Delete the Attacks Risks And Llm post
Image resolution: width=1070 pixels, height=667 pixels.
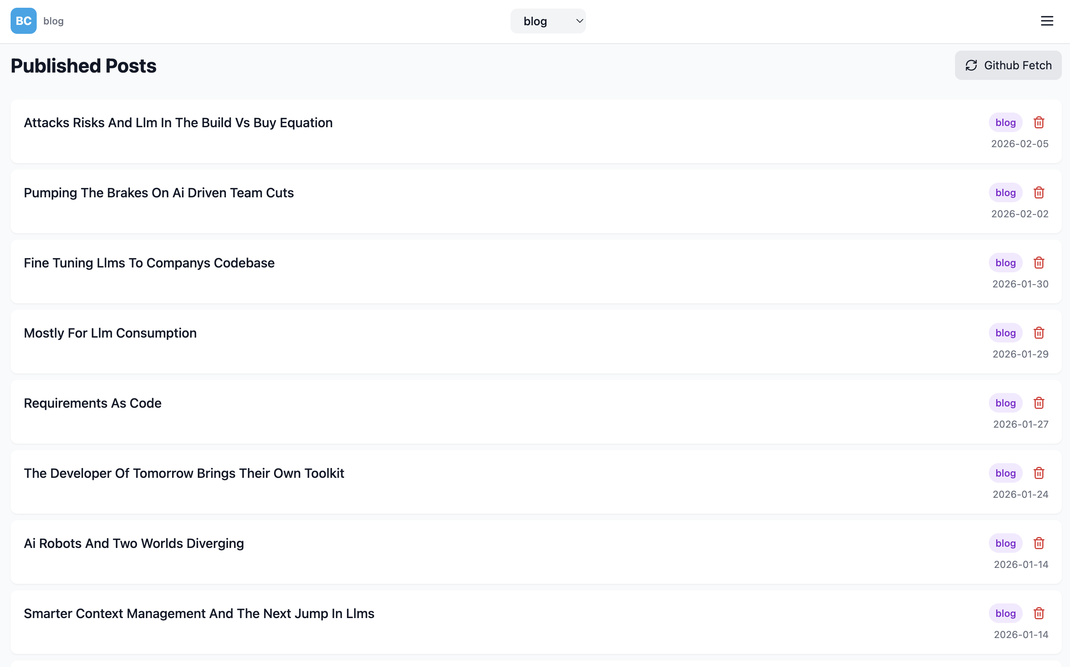[1039, 123]
